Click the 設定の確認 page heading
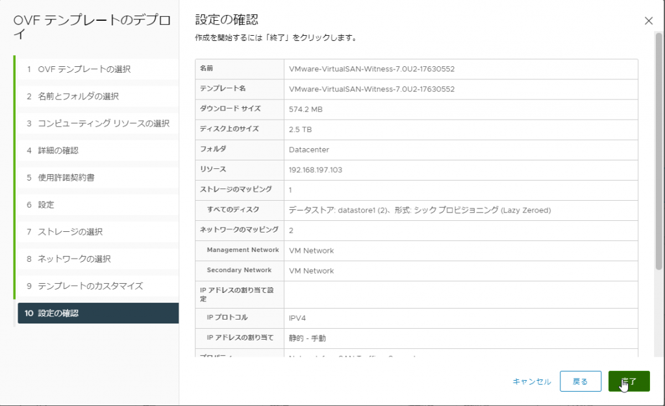This screenshot has width=665, height=406. tap(227, 19)
